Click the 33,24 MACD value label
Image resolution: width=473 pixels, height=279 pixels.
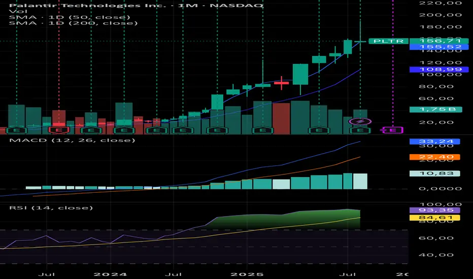[435, 142]
